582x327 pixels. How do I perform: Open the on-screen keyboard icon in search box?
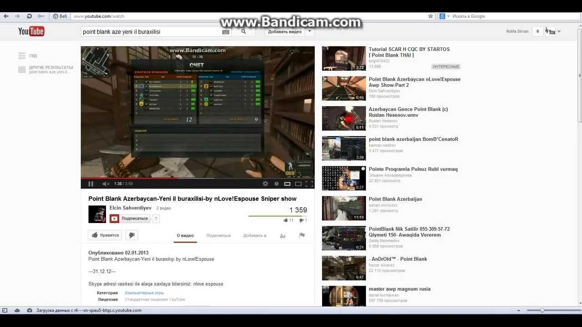[x=226, y=32]
